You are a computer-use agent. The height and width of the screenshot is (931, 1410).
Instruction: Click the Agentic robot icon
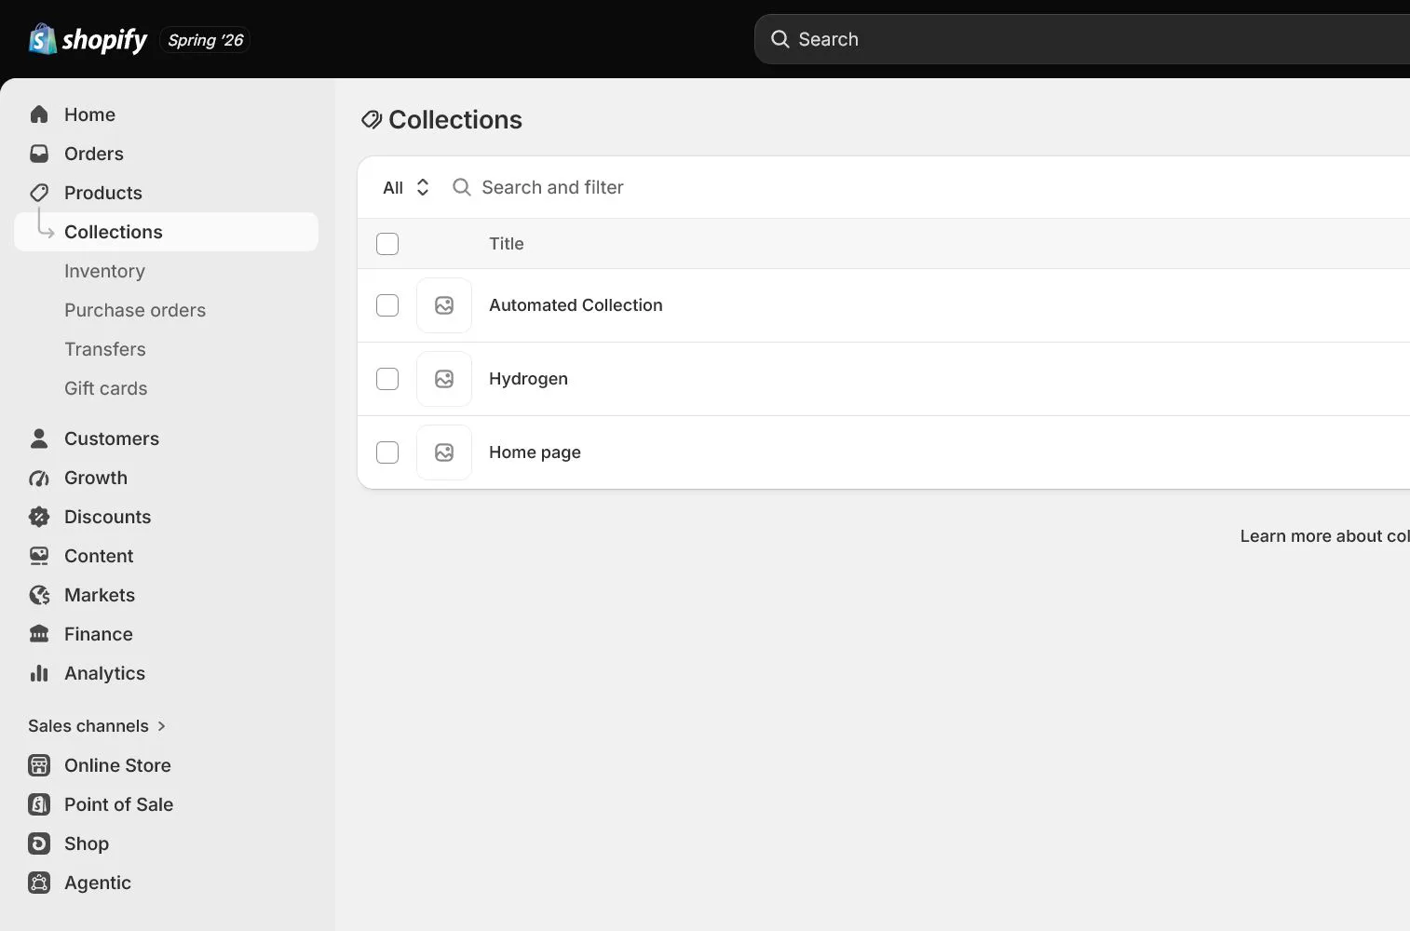(39, 883)
